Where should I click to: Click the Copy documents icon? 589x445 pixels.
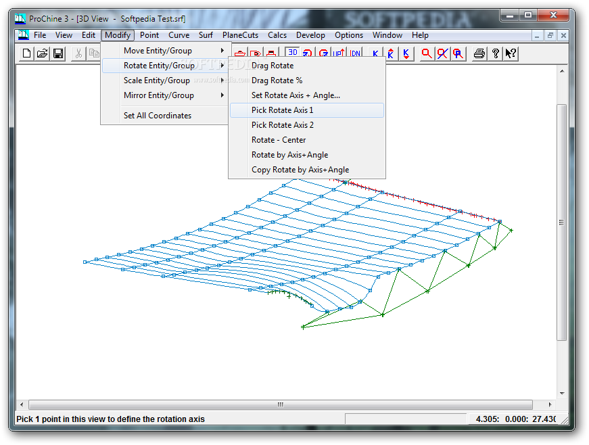(93, 53)
